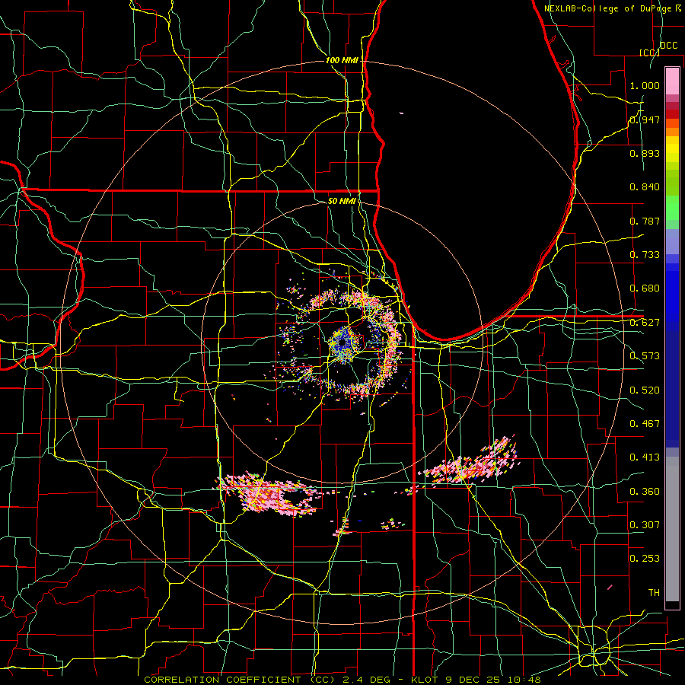Select the 0.520 scale value
Image resolution: width=685 pixels, height=685 pixels.
pyautogui.click(x=645, y=390)
